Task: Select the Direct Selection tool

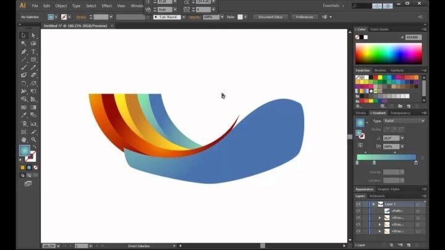Action: pyautogui.click(x=33, y=35)
